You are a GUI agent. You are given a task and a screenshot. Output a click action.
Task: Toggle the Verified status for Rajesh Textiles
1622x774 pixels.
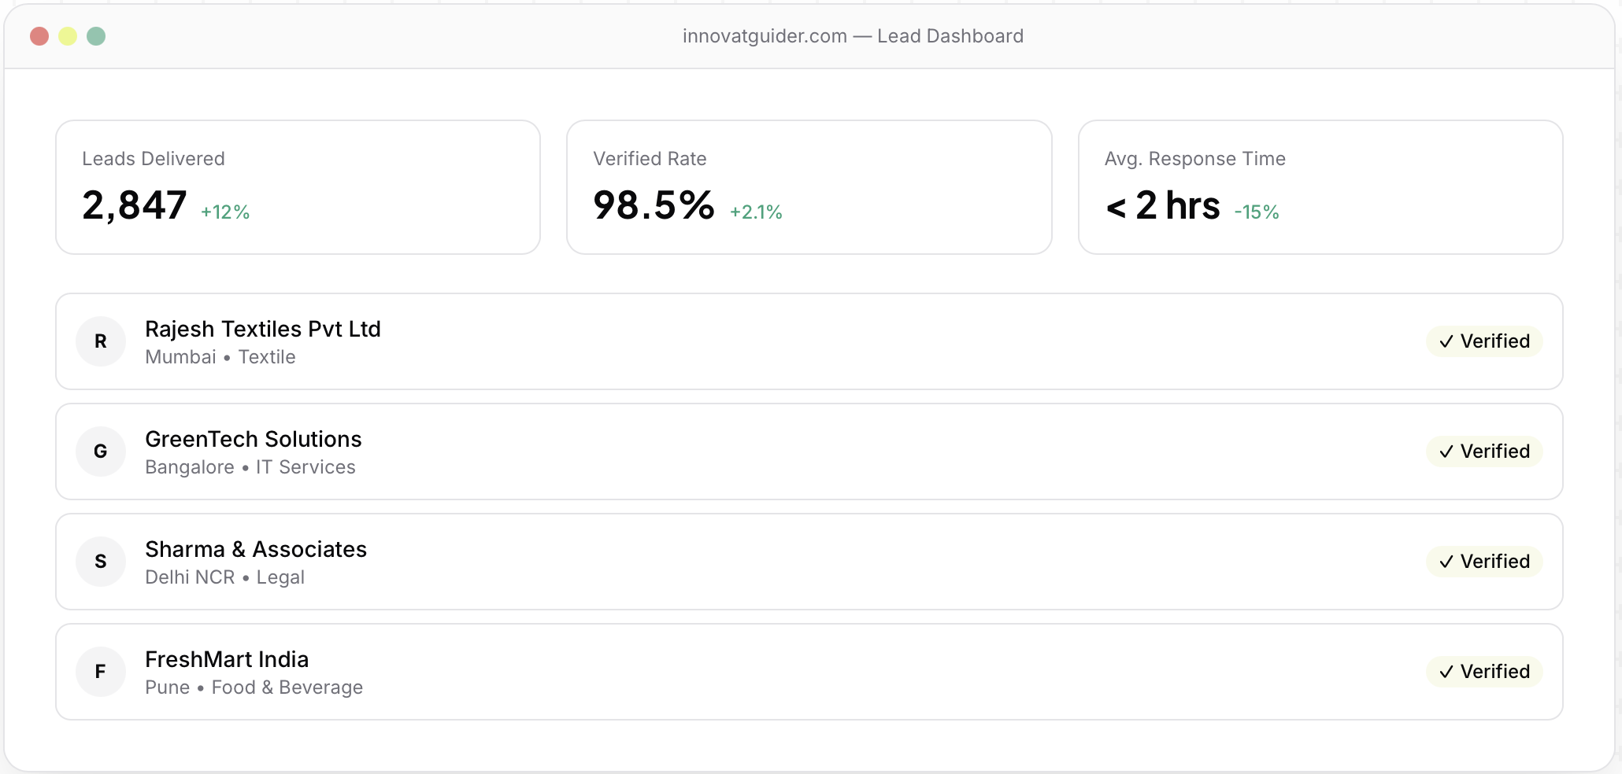(1483, 341)
